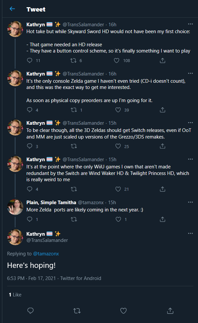Reply to the tweet with 11 replies
The width and height of the screenshot is (198, 323).
(x=30, y=60)
